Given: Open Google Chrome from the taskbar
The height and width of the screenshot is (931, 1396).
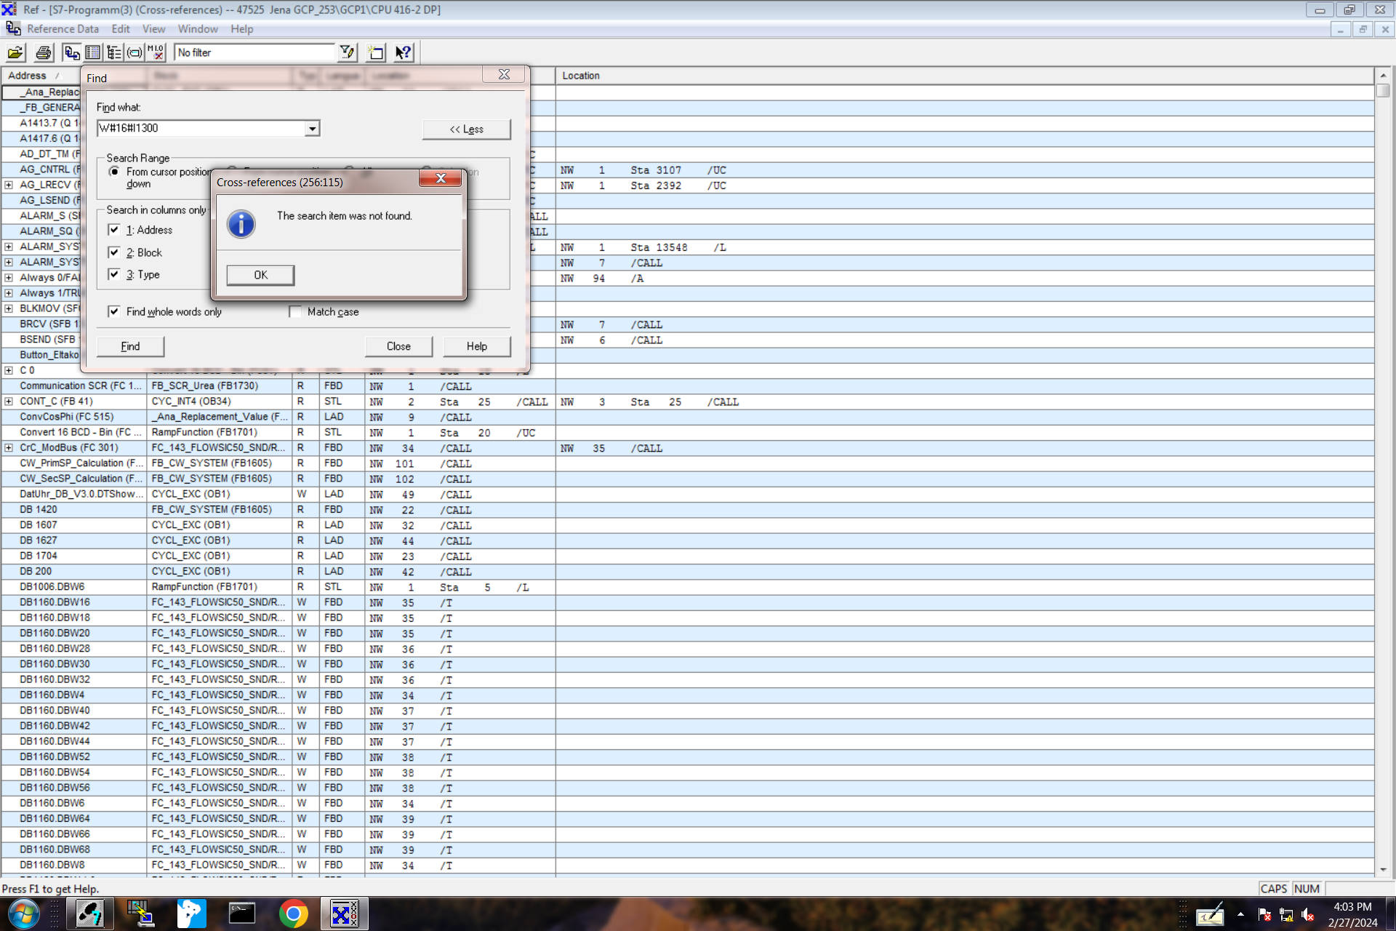Looking at the screenshot, I should click(x=293, y=914).
